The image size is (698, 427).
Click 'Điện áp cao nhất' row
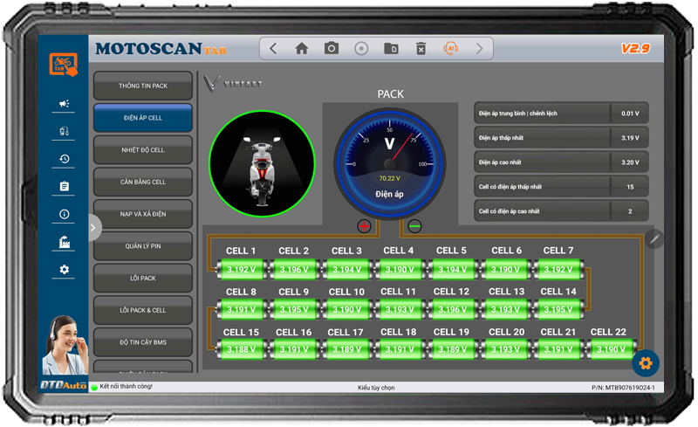tap(561, 162)
